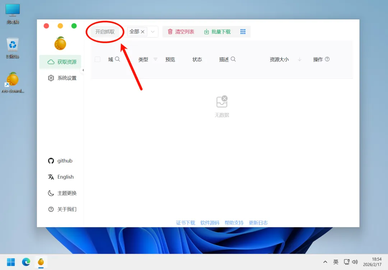The image size is (388, 270).
Task: Click the help icon beside 操作
Action: (327, 59)
